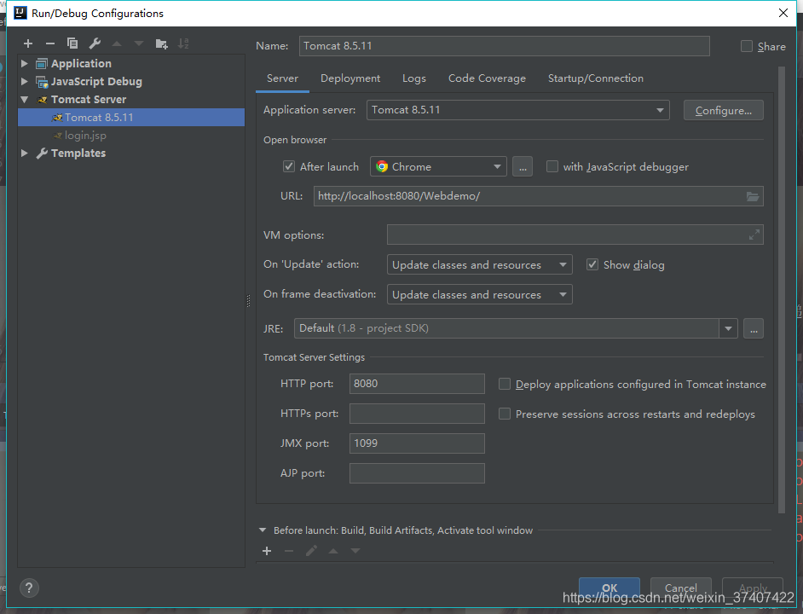Screen dimensions: 803x614
Task: Sort configurations alphabetically icon
Action: pos(183,44)
